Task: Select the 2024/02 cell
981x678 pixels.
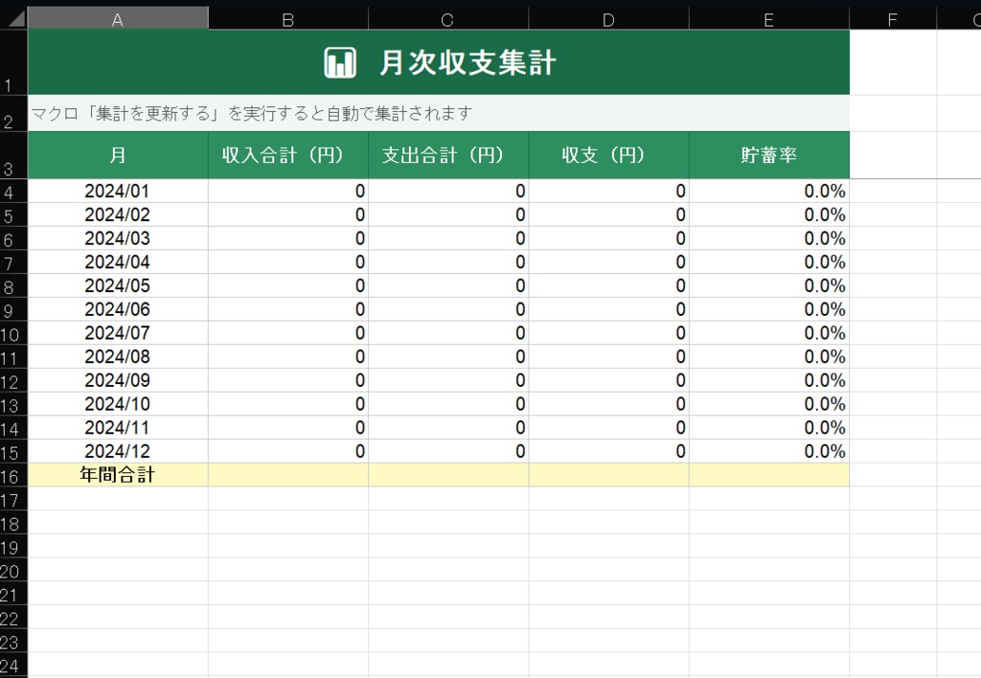Action: click(118, 215)
